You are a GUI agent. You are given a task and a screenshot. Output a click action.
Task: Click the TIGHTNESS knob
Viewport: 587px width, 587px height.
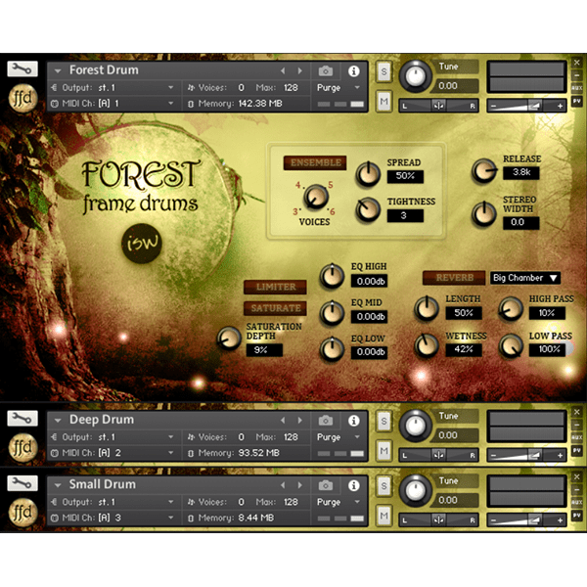[x=368, y=210]
